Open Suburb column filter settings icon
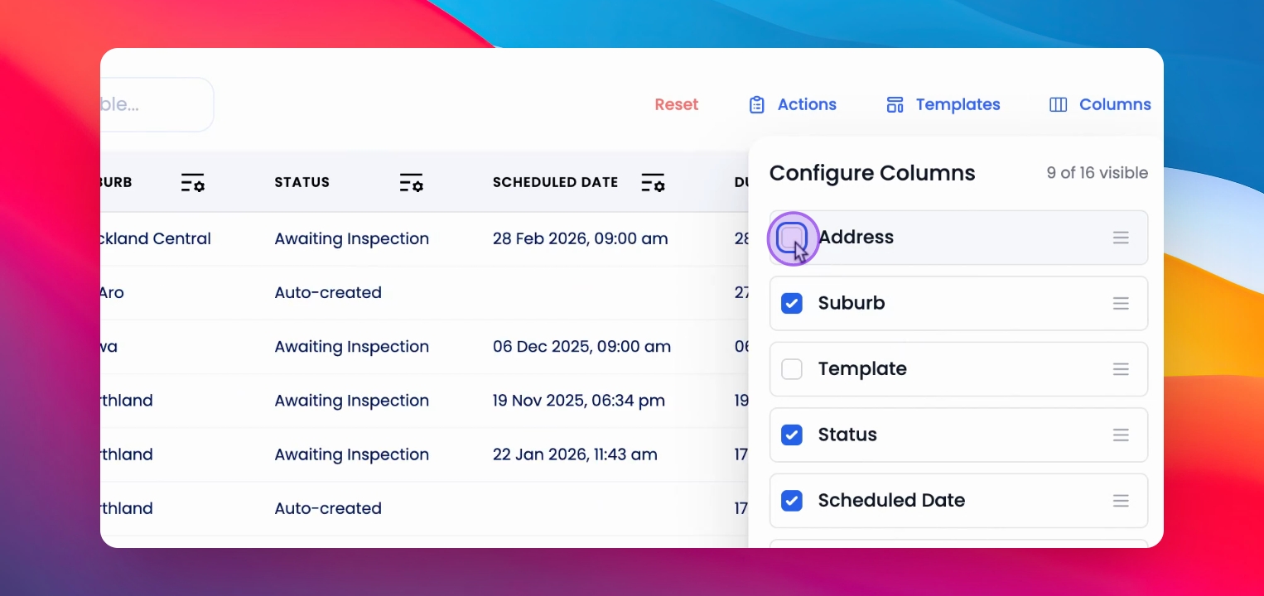The width and height of the screenshot is (1264, 596). pyautogui.click(x=192, y=183)
